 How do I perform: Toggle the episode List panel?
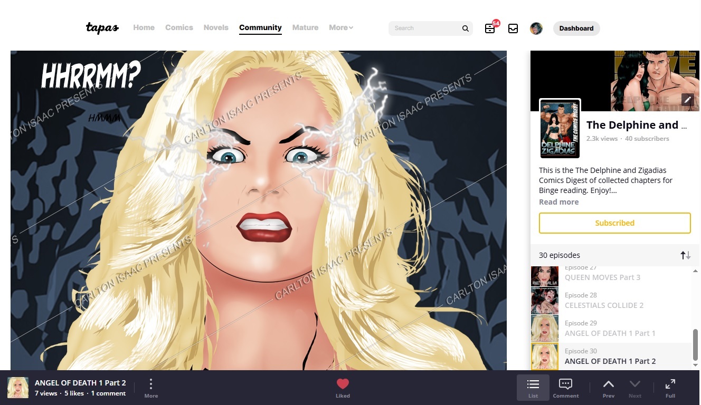pos(533,388)
